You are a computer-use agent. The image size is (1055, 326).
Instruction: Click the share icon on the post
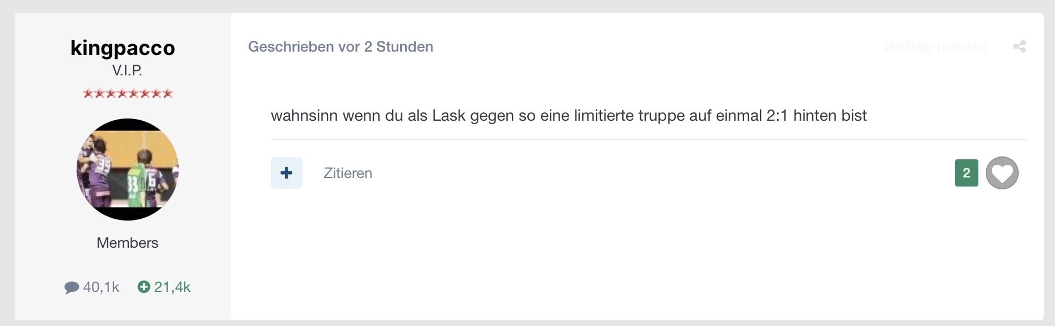pyautogui.click(x=1019, y=46)
